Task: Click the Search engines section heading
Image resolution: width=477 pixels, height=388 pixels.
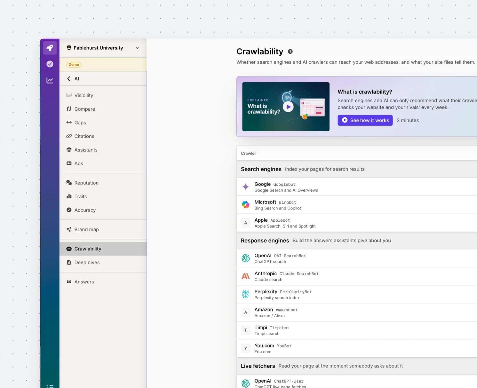Action: (x=261, y=169)
